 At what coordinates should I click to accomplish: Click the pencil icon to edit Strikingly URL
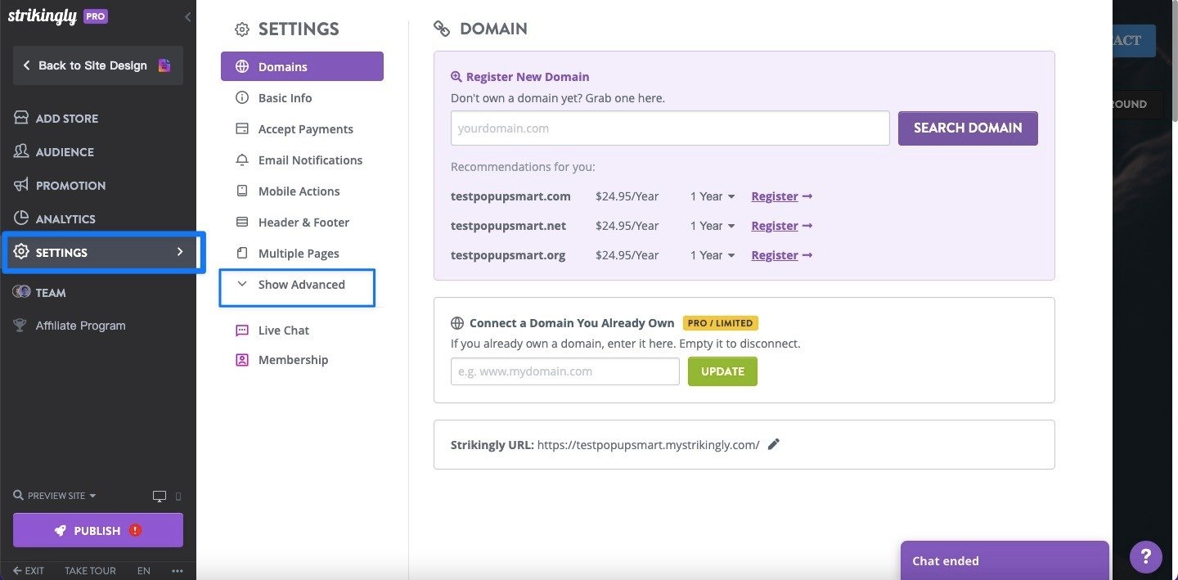tap(774, 444)
